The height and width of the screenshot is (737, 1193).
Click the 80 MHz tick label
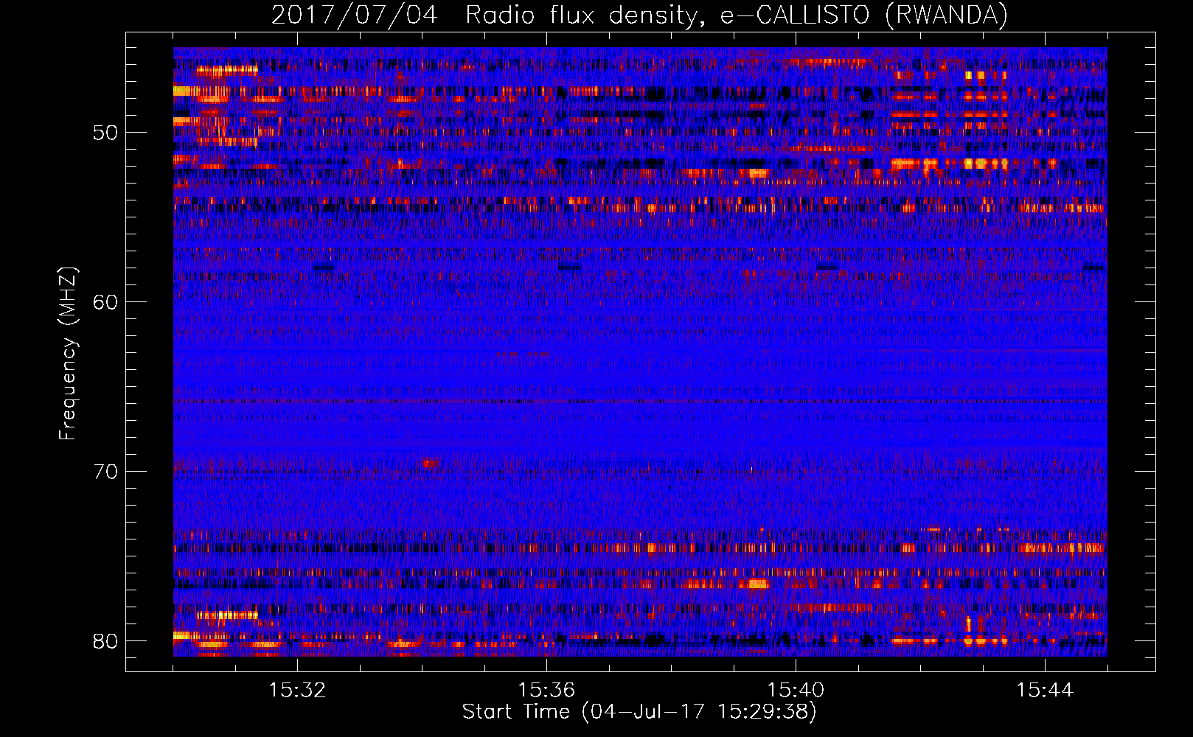105,641
